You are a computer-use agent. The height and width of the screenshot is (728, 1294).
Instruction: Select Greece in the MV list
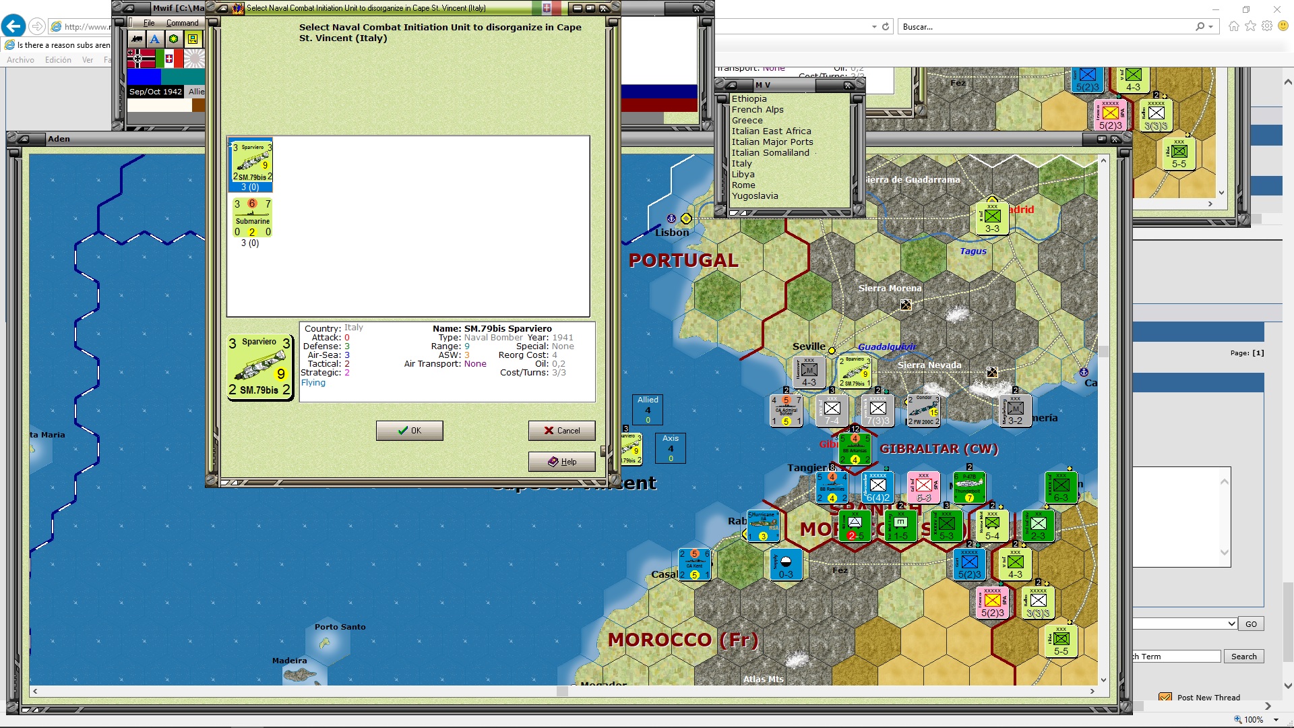click(747, 121)
